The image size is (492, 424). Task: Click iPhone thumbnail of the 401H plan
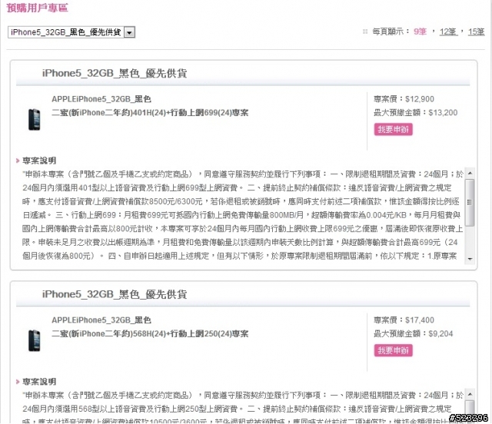click(x=34, y=119)
